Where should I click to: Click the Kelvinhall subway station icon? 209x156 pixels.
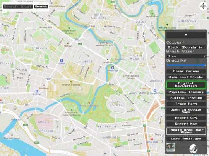coord(37,91)
